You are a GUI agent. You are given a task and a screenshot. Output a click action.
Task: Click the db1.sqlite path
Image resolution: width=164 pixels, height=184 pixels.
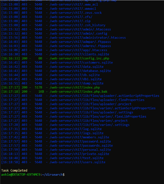point(76,79)
